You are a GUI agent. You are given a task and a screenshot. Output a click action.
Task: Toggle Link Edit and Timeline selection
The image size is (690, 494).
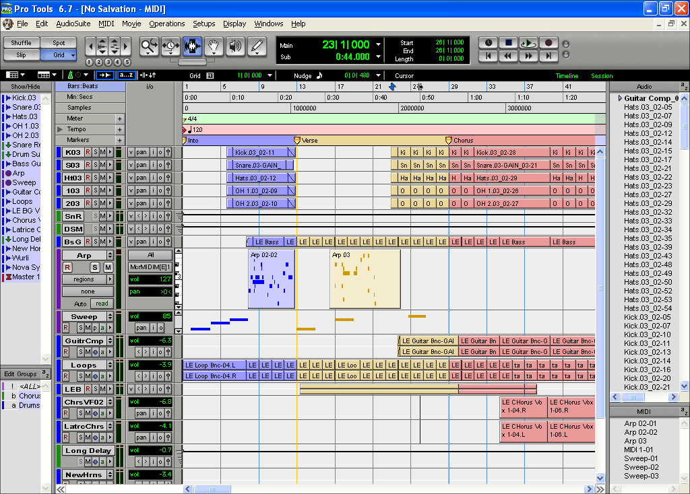(148, 75)
